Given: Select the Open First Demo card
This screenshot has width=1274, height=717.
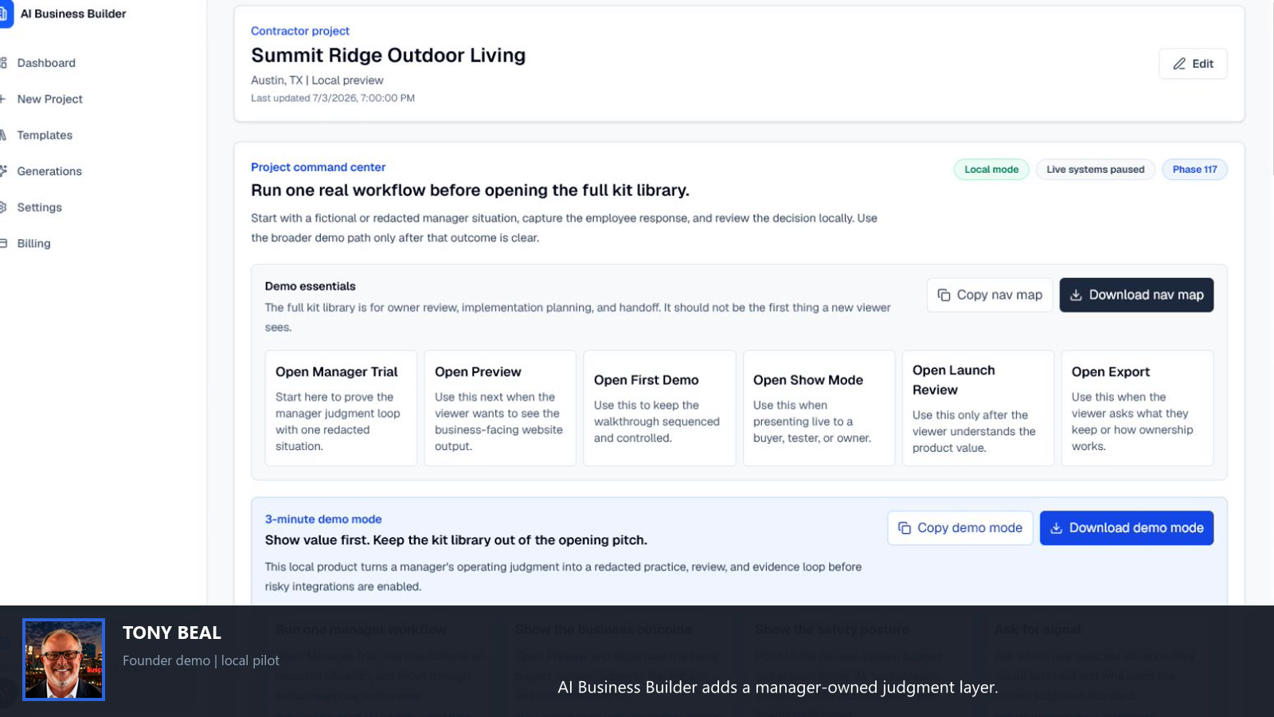Looking at the screenshot, I should (659, 408).
